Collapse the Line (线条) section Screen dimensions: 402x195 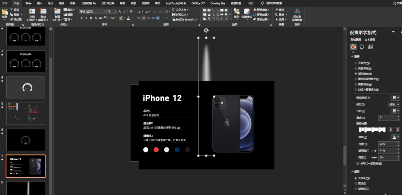(x=351, y=172)
